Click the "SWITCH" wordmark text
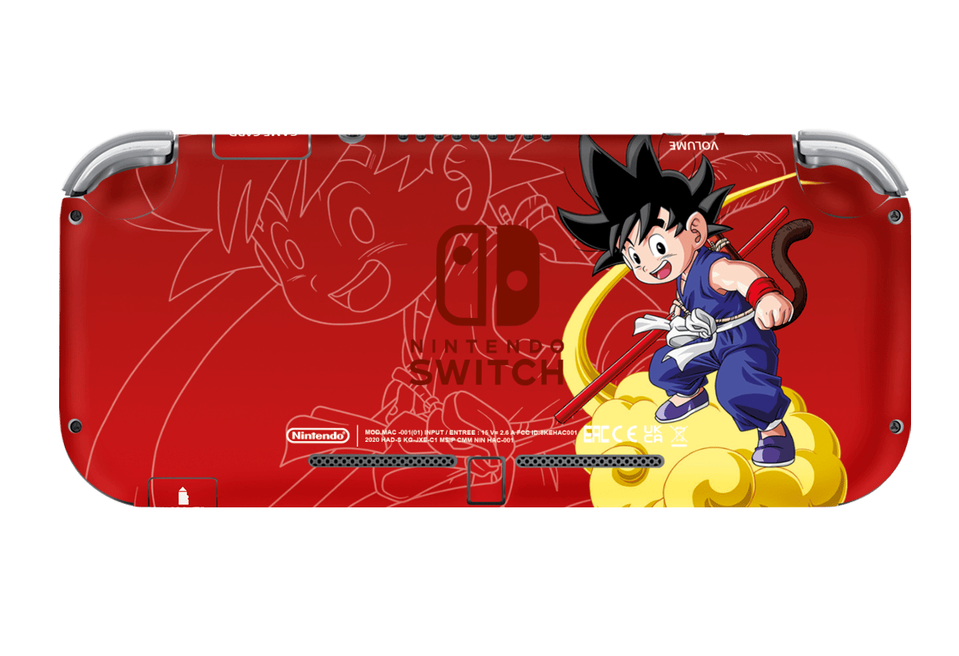This screenshot has height=656, width=959. point(487,372)
